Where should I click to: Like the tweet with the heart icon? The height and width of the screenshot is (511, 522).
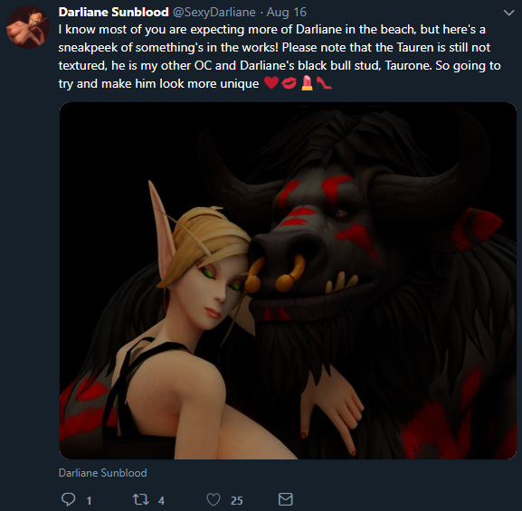[x=214, y=499]
